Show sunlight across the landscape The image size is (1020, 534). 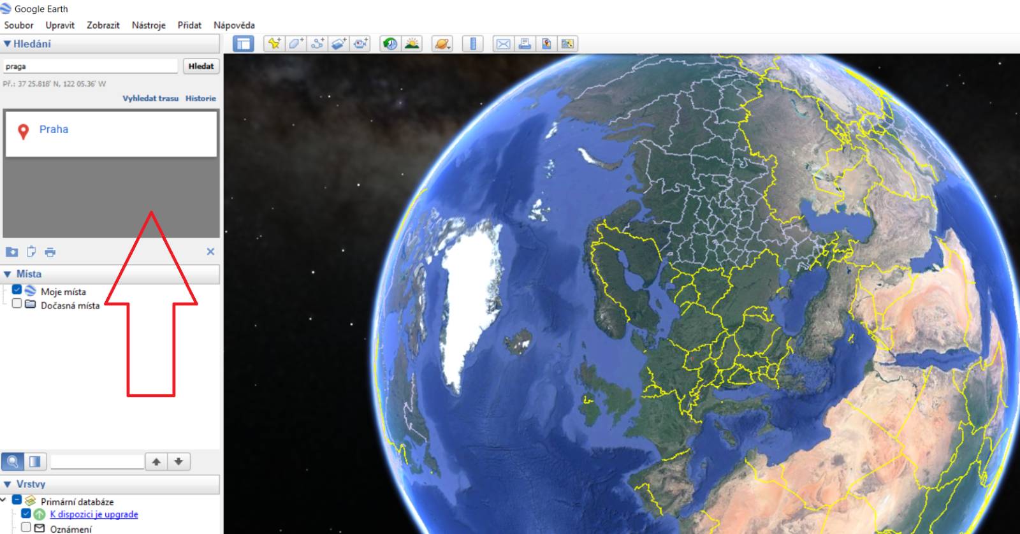click(412, 43)
